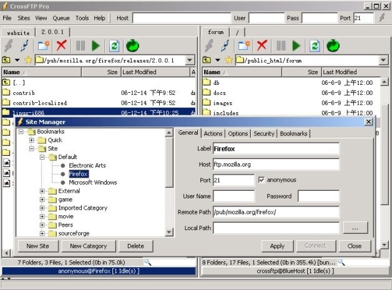This screenshot has width=392, height=290.
Task: Click the New Site button
Action: [x=37, y=246]
